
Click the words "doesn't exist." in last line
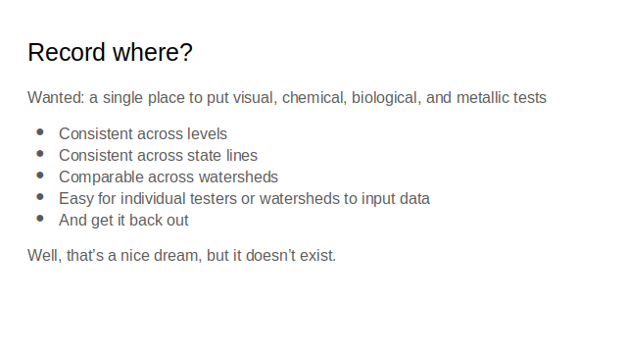pos(291,255)
